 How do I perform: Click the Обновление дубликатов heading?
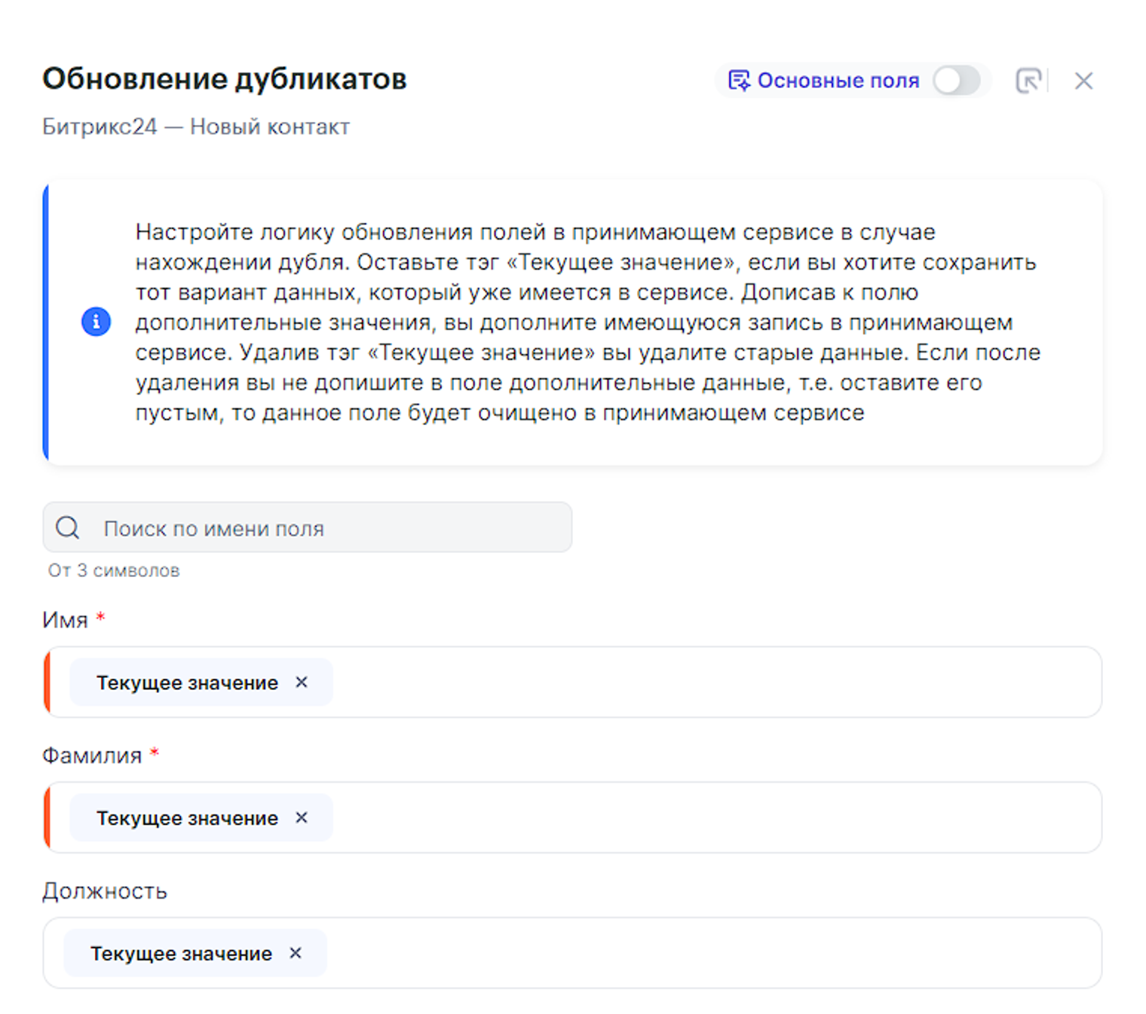coord(225,79)
